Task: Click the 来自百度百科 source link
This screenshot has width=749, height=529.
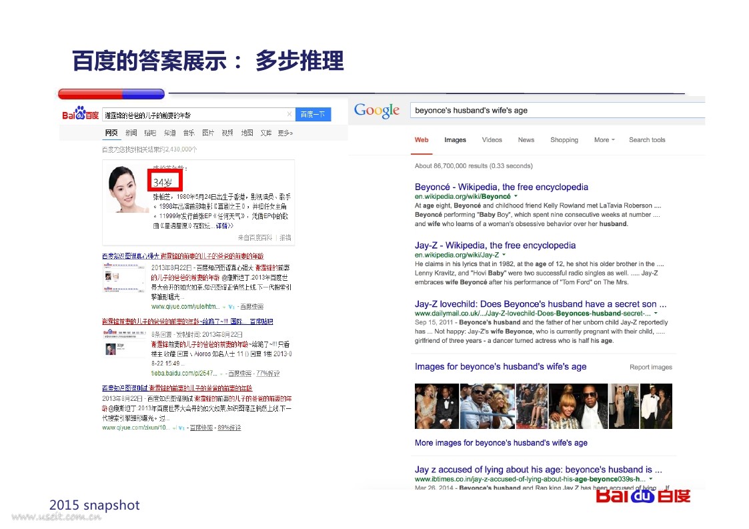Action: pyautogui.click(x=255, y=237)
